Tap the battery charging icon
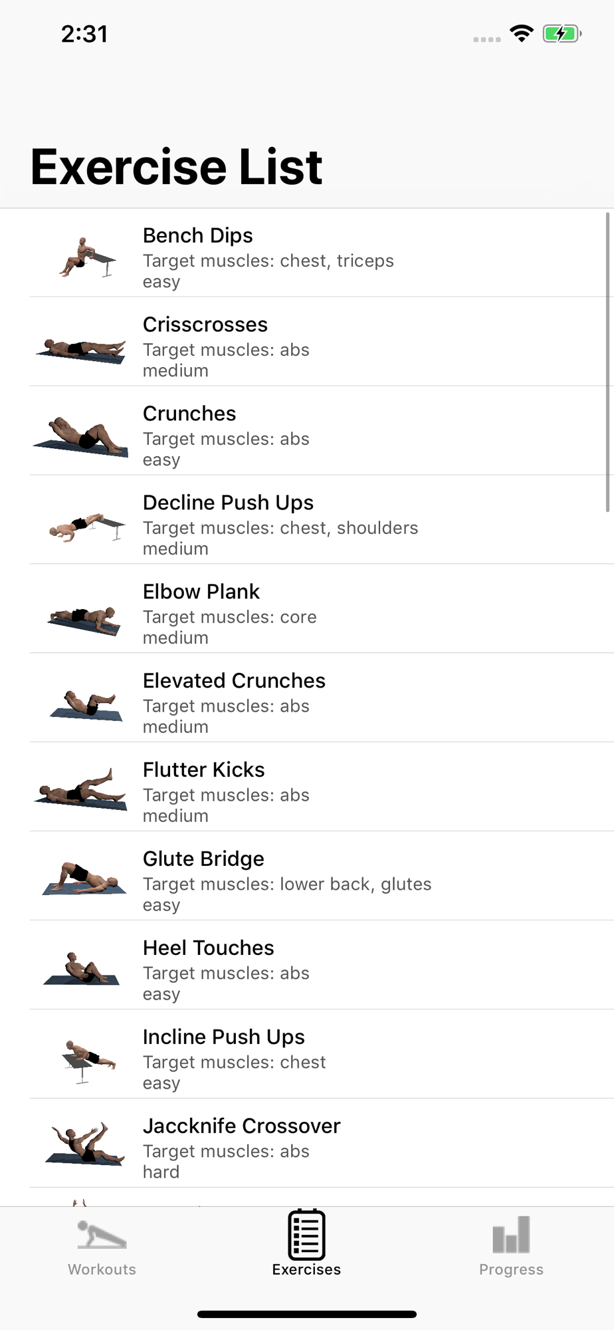Viewport: 614px width, 1330px height. click(x=562, y=33)
